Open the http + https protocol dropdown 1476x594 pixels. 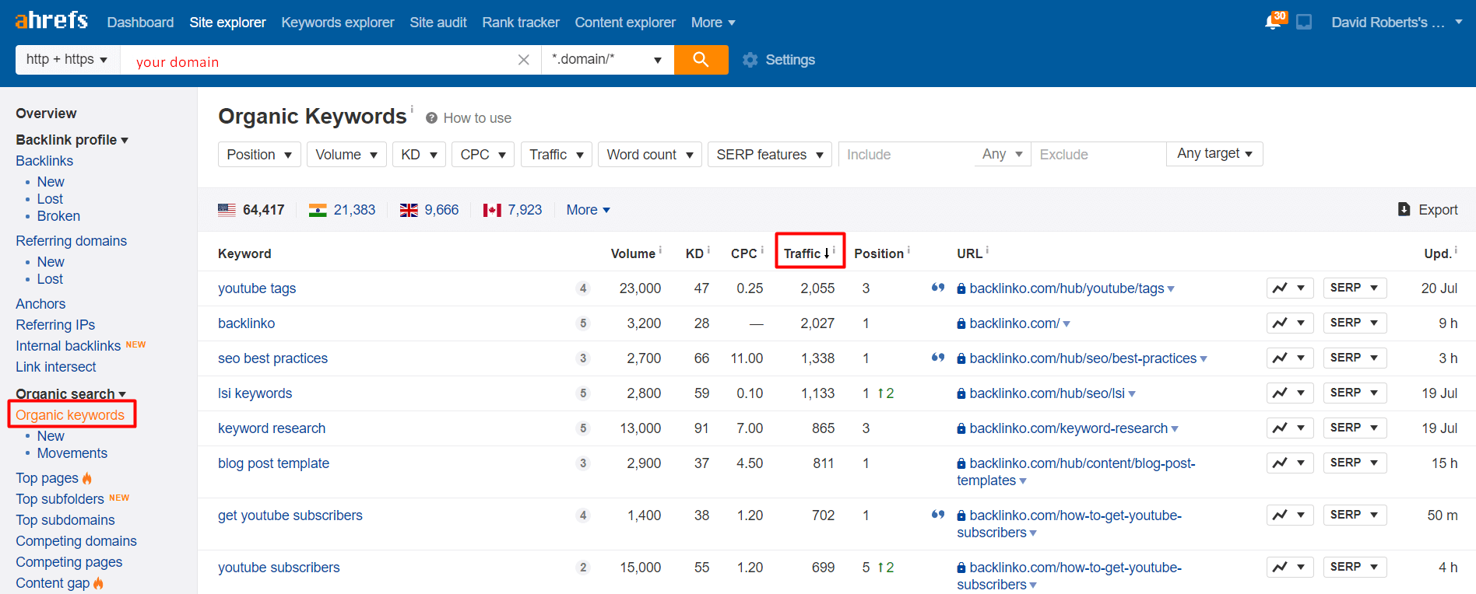pos(67,59)
